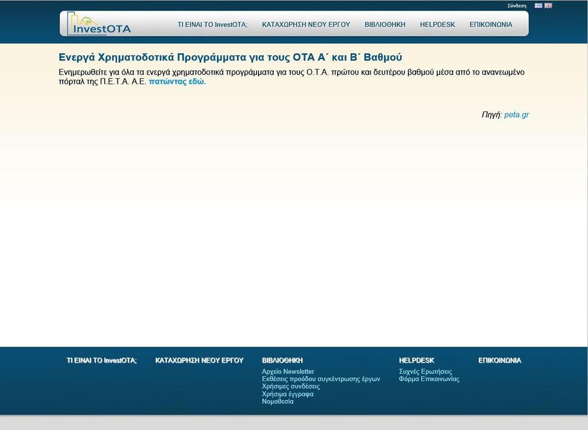Click footer heading ΒΙΒΛΙΟΘΗΚΗ

[282, 361]
